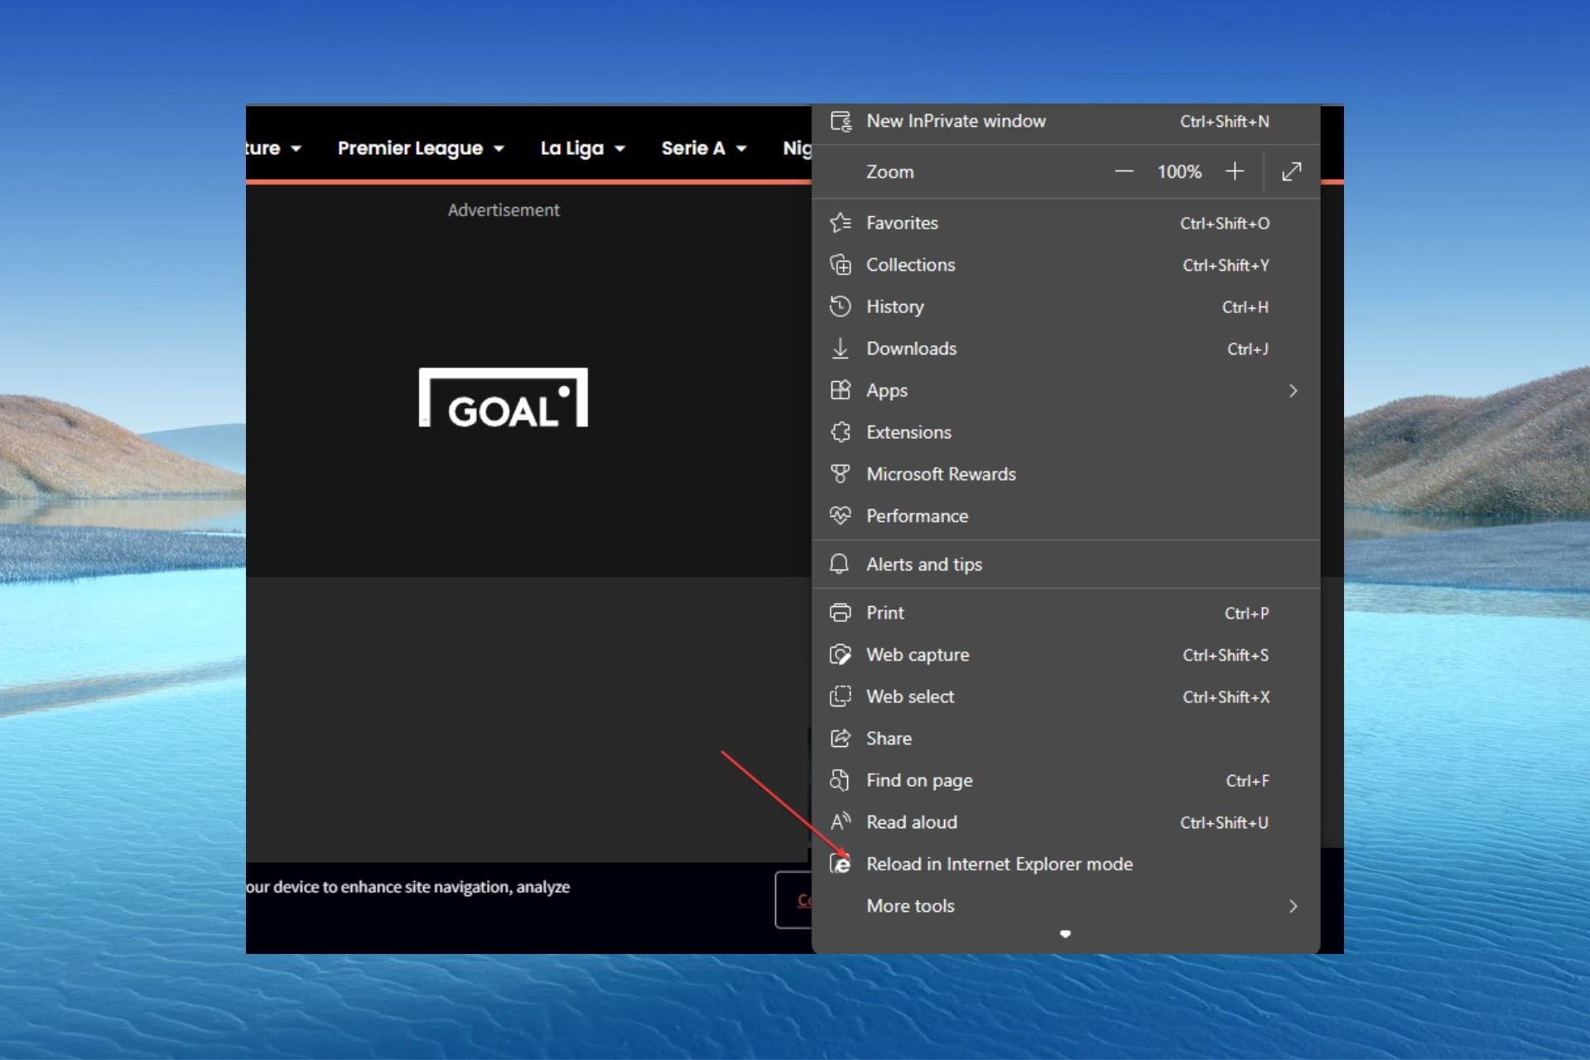This screenshot has width=1590, height=1060.
Task: Choose Share from the menu
Action: (x=1066, y=739)
